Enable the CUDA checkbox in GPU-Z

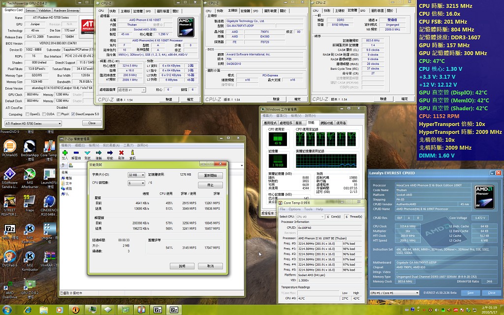pyautogui.click(x=44, y=114)
